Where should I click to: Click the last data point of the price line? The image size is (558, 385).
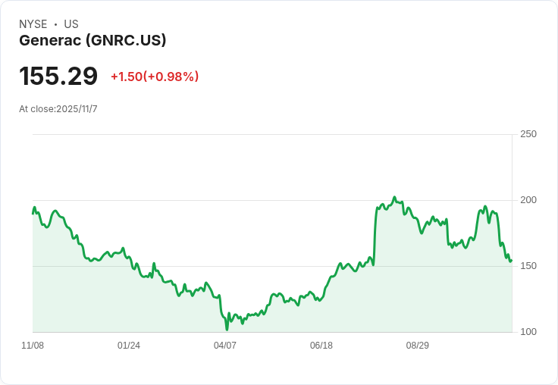[x=511, y=261]
